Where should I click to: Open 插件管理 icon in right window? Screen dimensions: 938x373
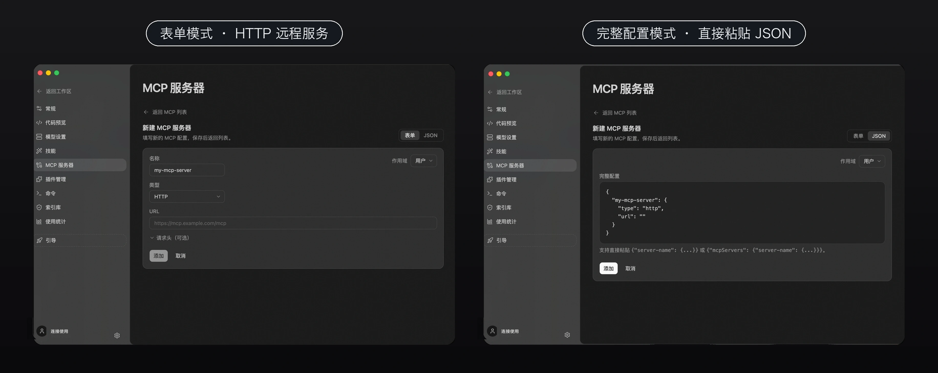490,180
